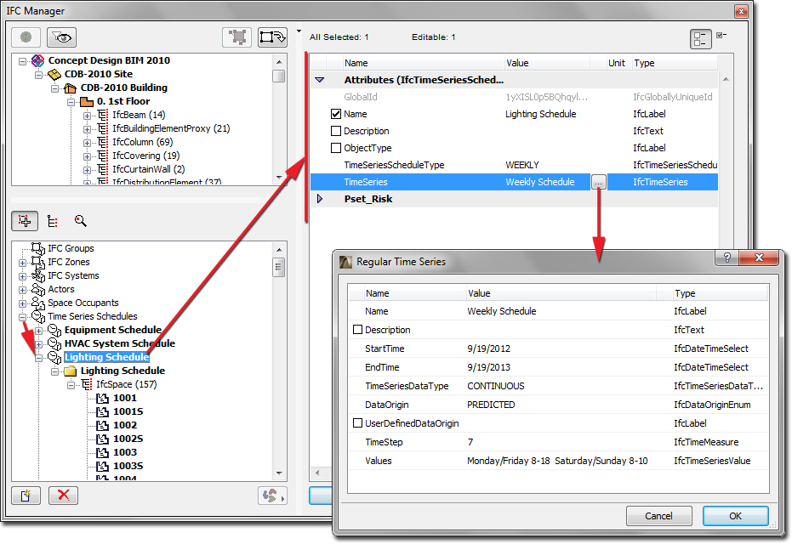Screen dimensions: 792x544
Task: Click the rectangle-with-arrow toolbar icon
Action: click(272, 37)
